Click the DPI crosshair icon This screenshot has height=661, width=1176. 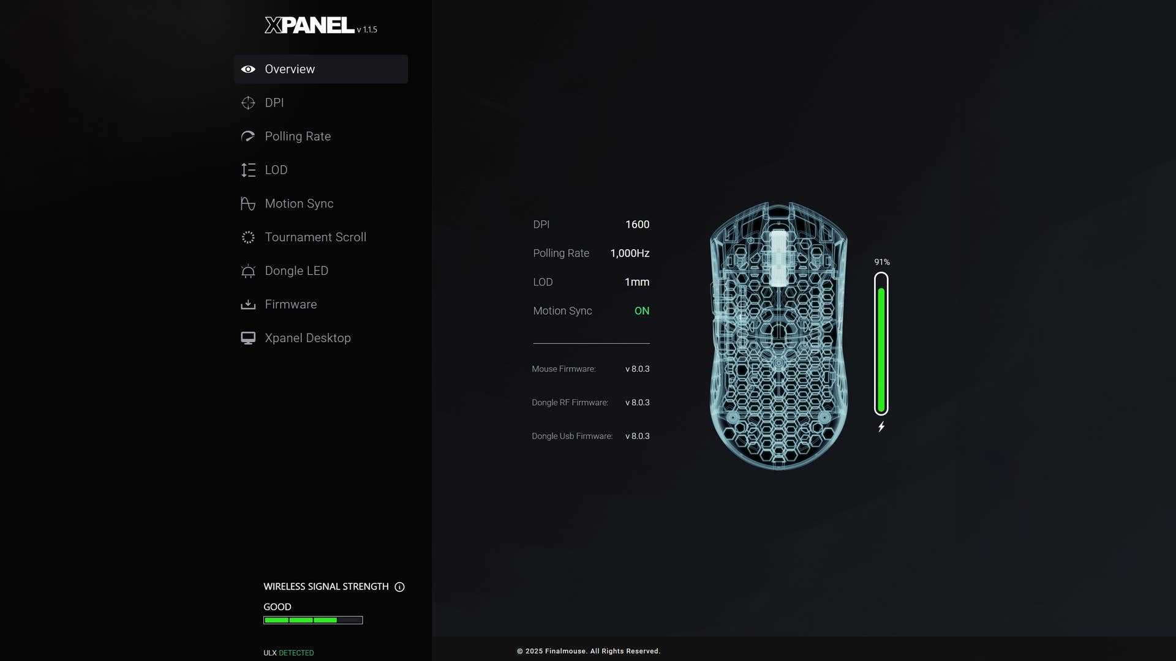(248, 103)
